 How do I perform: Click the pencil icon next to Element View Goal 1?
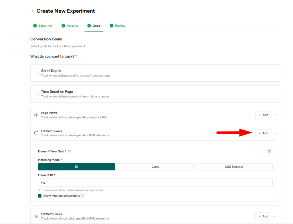point(70,151)
